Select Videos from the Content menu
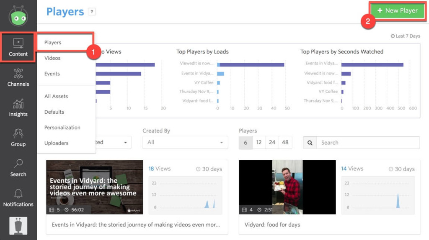The image size is (429, 240). pos(52,58)
